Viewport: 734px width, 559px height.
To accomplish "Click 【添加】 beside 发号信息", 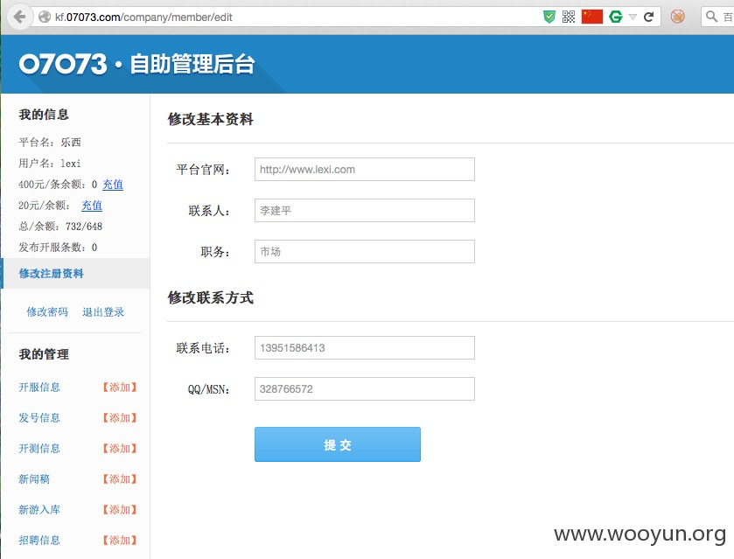I will [120, 417].
